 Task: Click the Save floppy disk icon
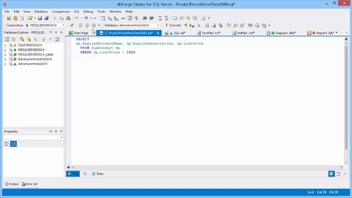point(40,18)
